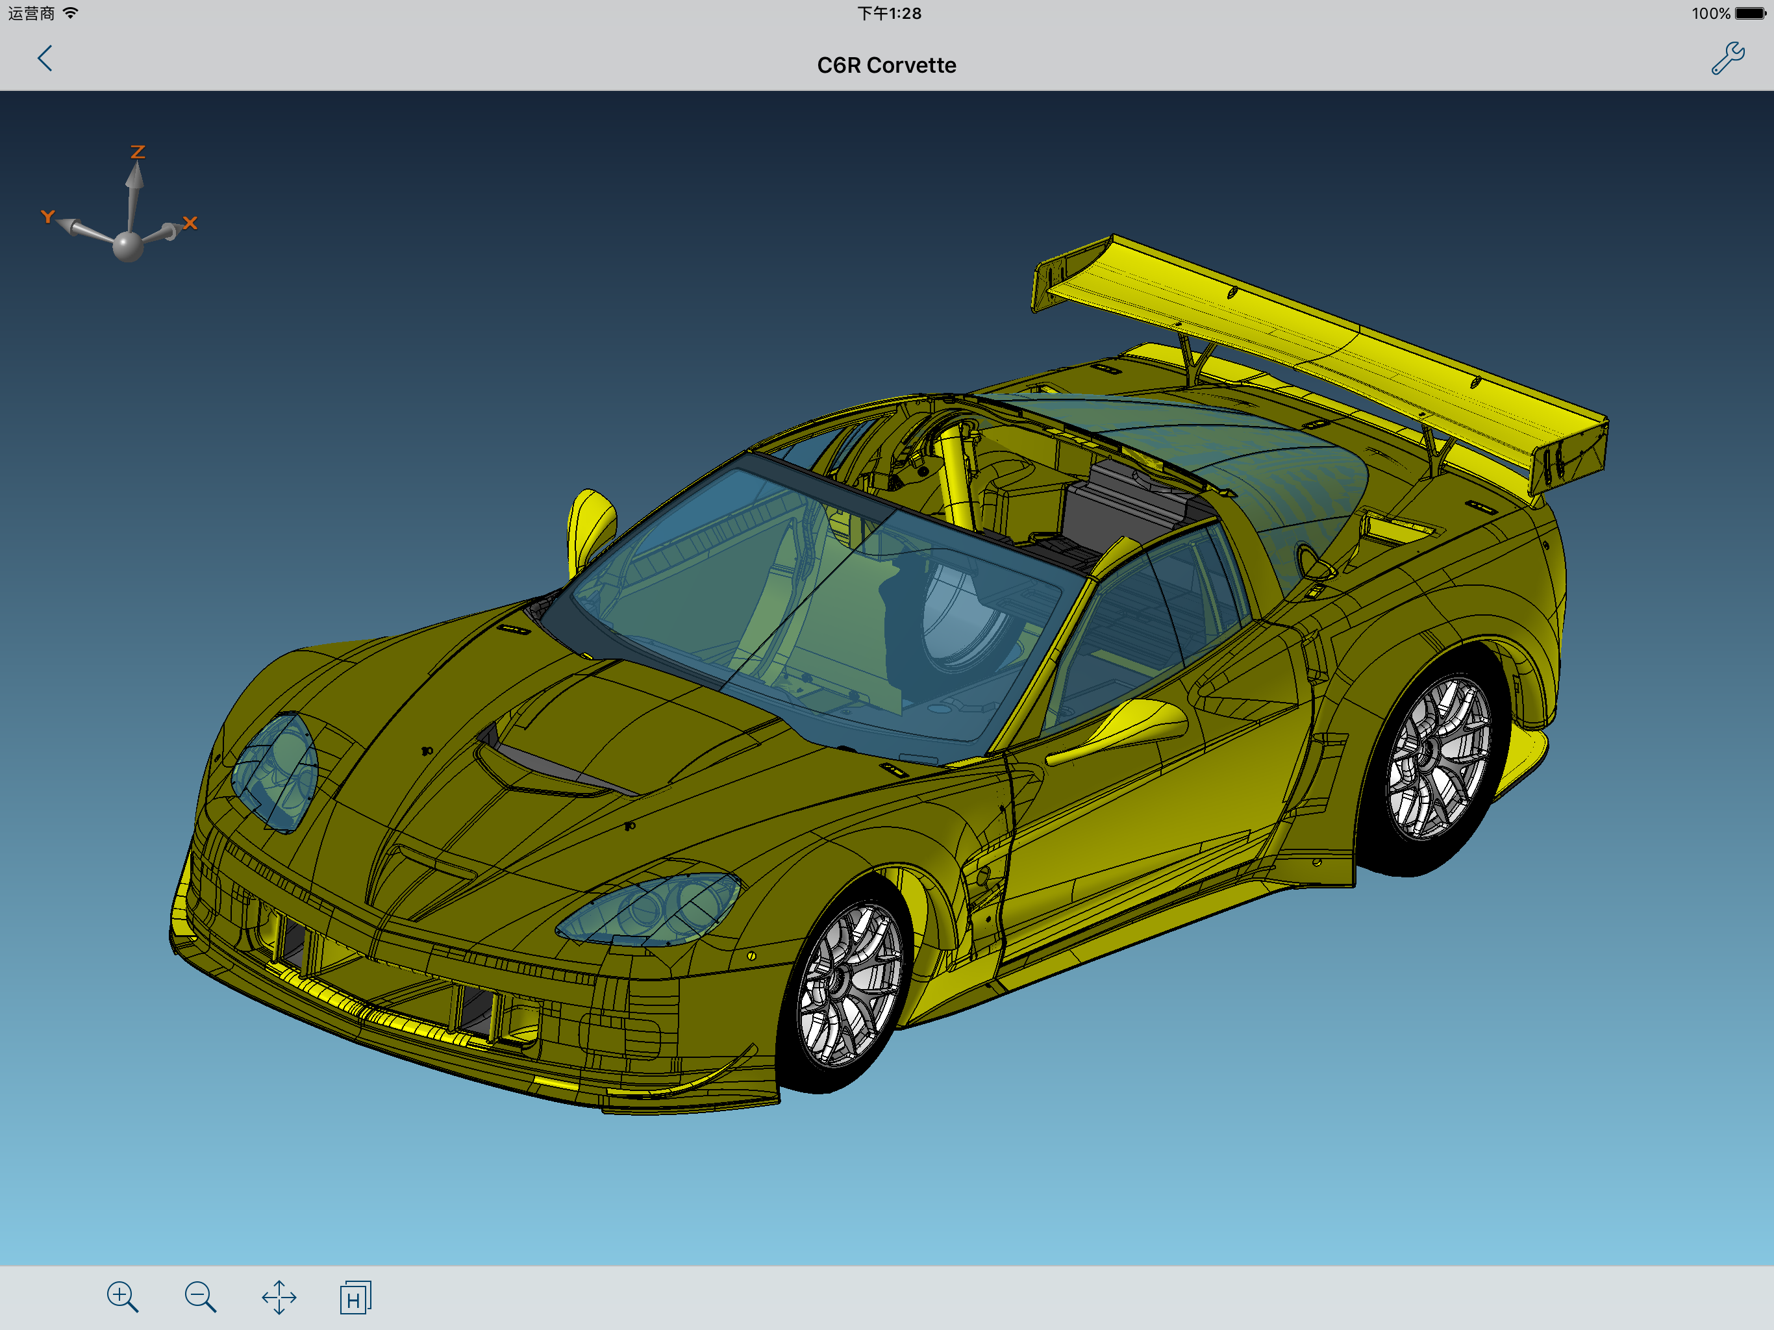Click the X axis label
This screenshot has height=1330, width=1774.
190,223
